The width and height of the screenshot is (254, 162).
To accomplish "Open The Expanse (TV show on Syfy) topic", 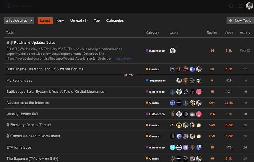I will 32,159.
